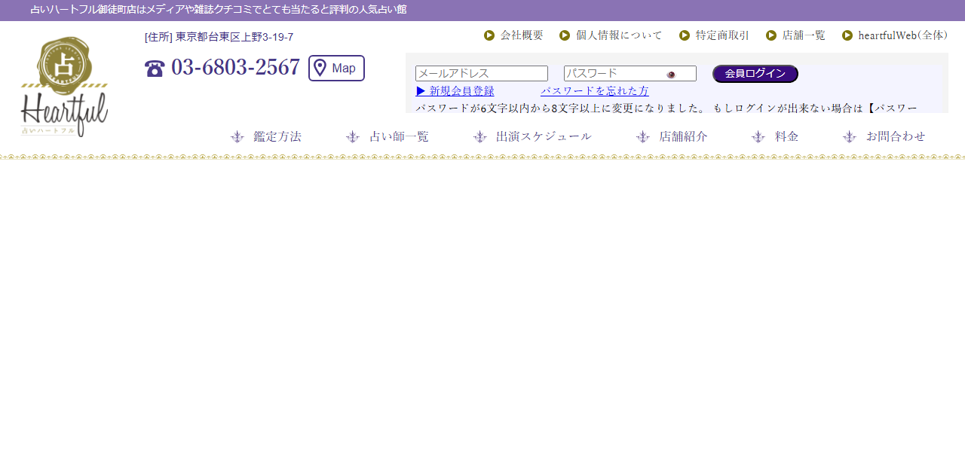Open the 店舗紹介 menu item
Screen dimensions: 965x452
[x=683, y=136]
